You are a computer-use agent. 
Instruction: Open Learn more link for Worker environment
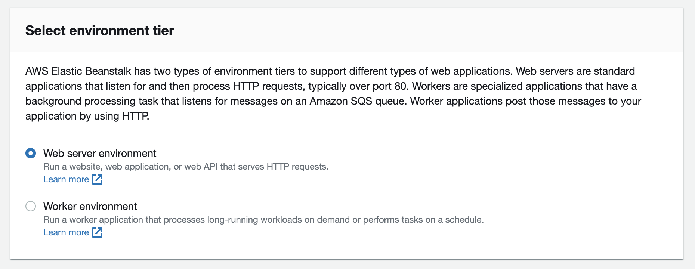click(66, 232)
